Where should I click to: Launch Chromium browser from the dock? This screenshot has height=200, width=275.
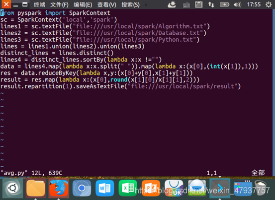point(82,188)
